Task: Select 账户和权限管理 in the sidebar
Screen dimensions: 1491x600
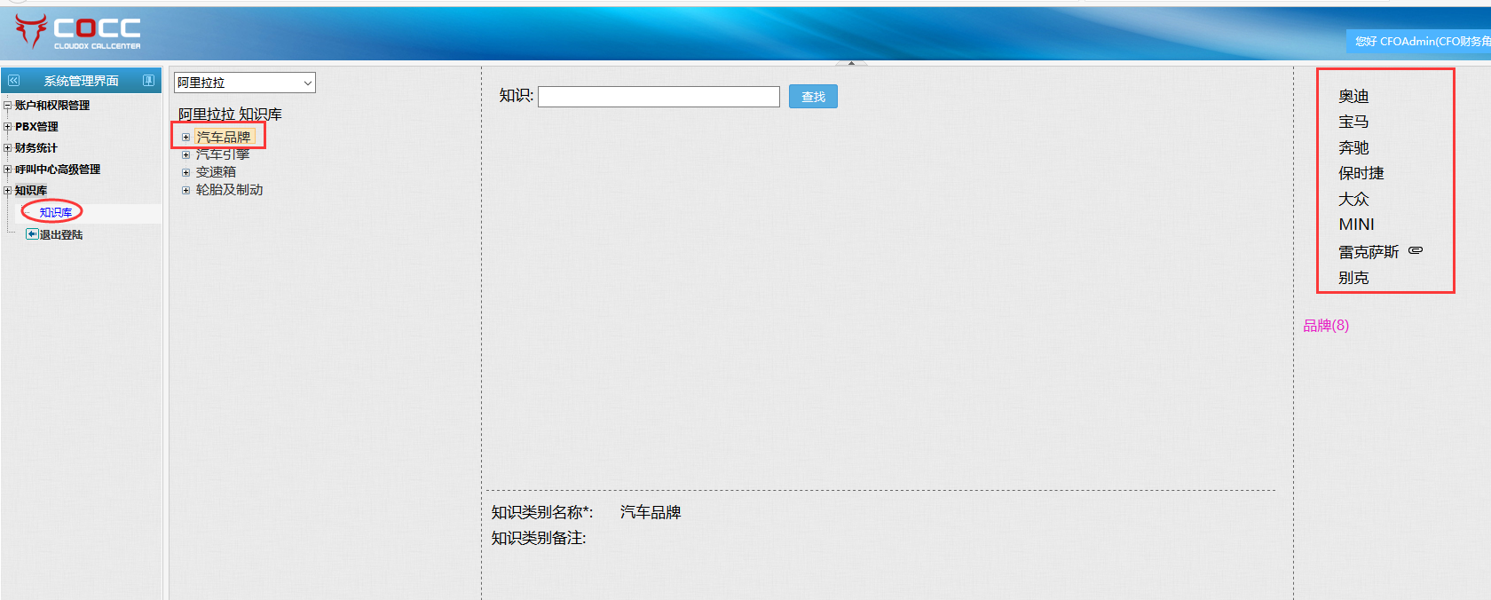Action: [x=51, y=106]
